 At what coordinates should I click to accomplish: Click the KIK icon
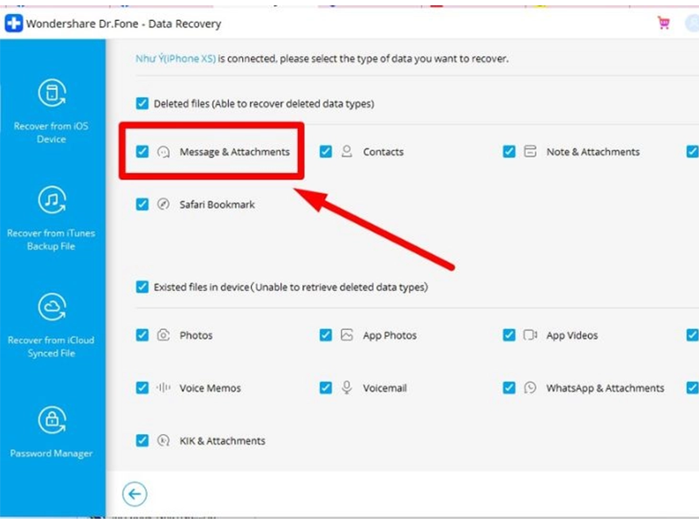pos(163,441)
